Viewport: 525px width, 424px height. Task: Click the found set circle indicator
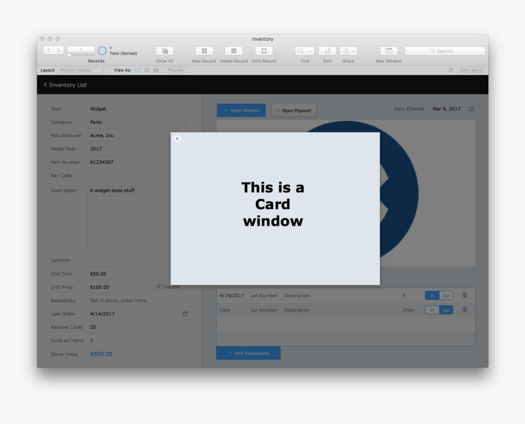coord(102,51)
